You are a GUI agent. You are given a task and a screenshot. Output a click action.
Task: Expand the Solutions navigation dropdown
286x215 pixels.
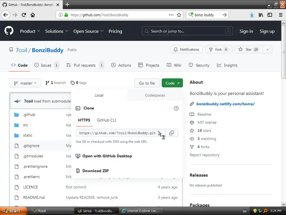point(56,31)
